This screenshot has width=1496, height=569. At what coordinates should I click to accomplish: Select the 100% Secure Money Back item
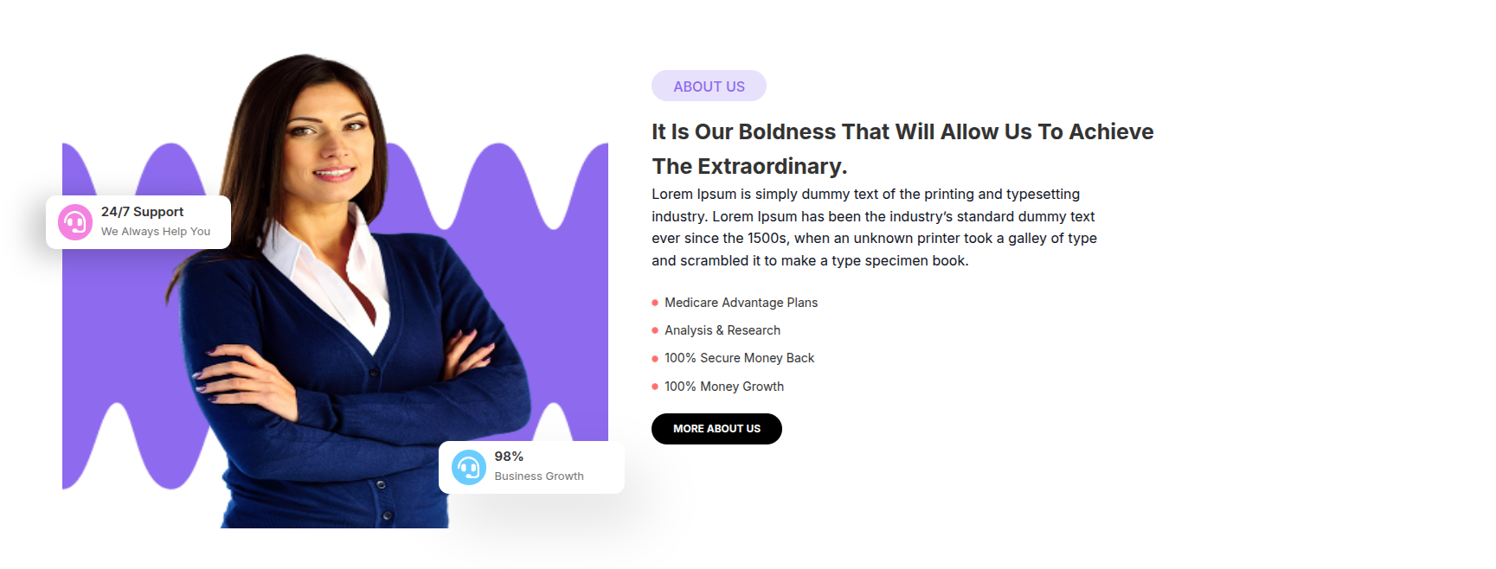(x=739, y=358)
